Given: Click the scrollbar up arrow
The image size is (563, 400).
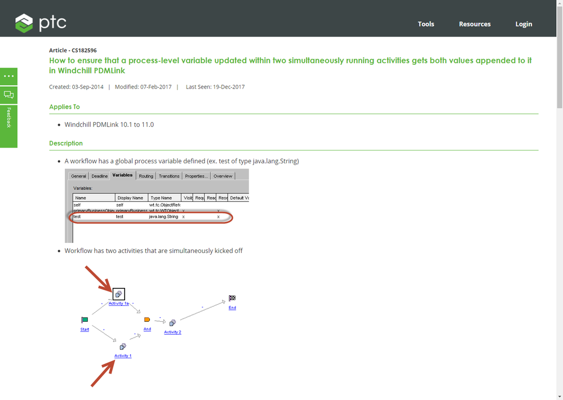Looking at the screenshot, I should pyautogui.click(x=560, y=3).
